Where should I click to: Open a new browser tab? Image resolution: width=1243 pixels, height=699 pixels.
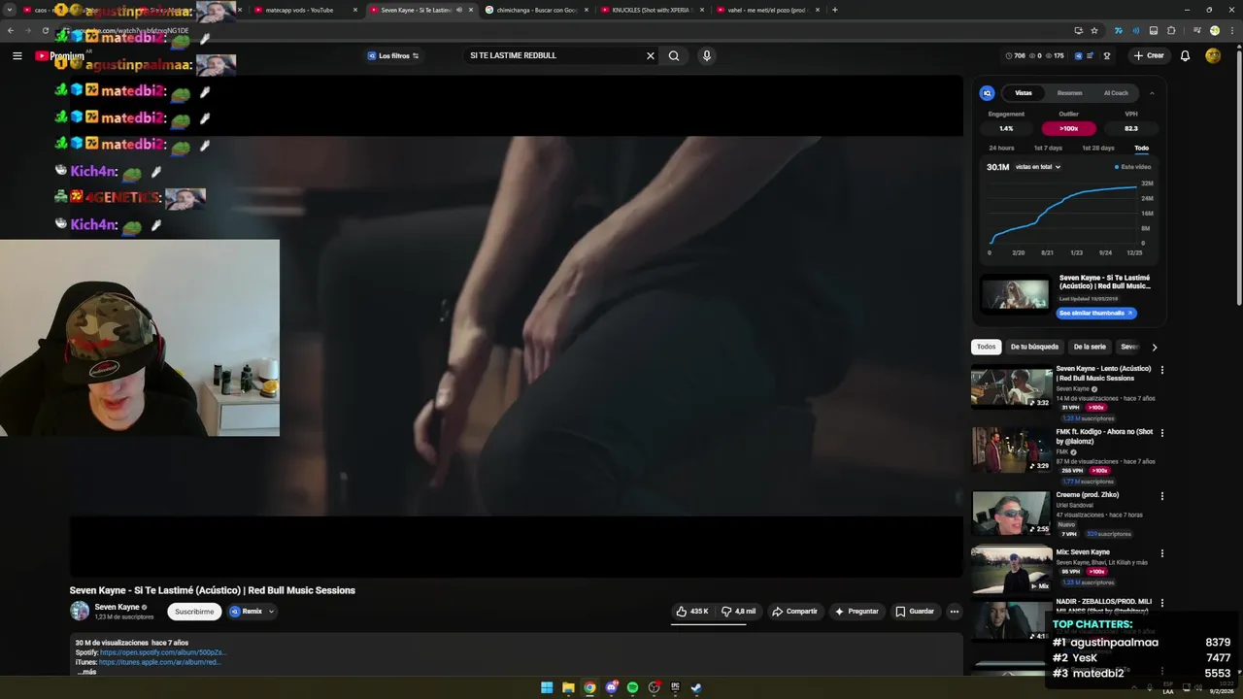tap(835, 10)
